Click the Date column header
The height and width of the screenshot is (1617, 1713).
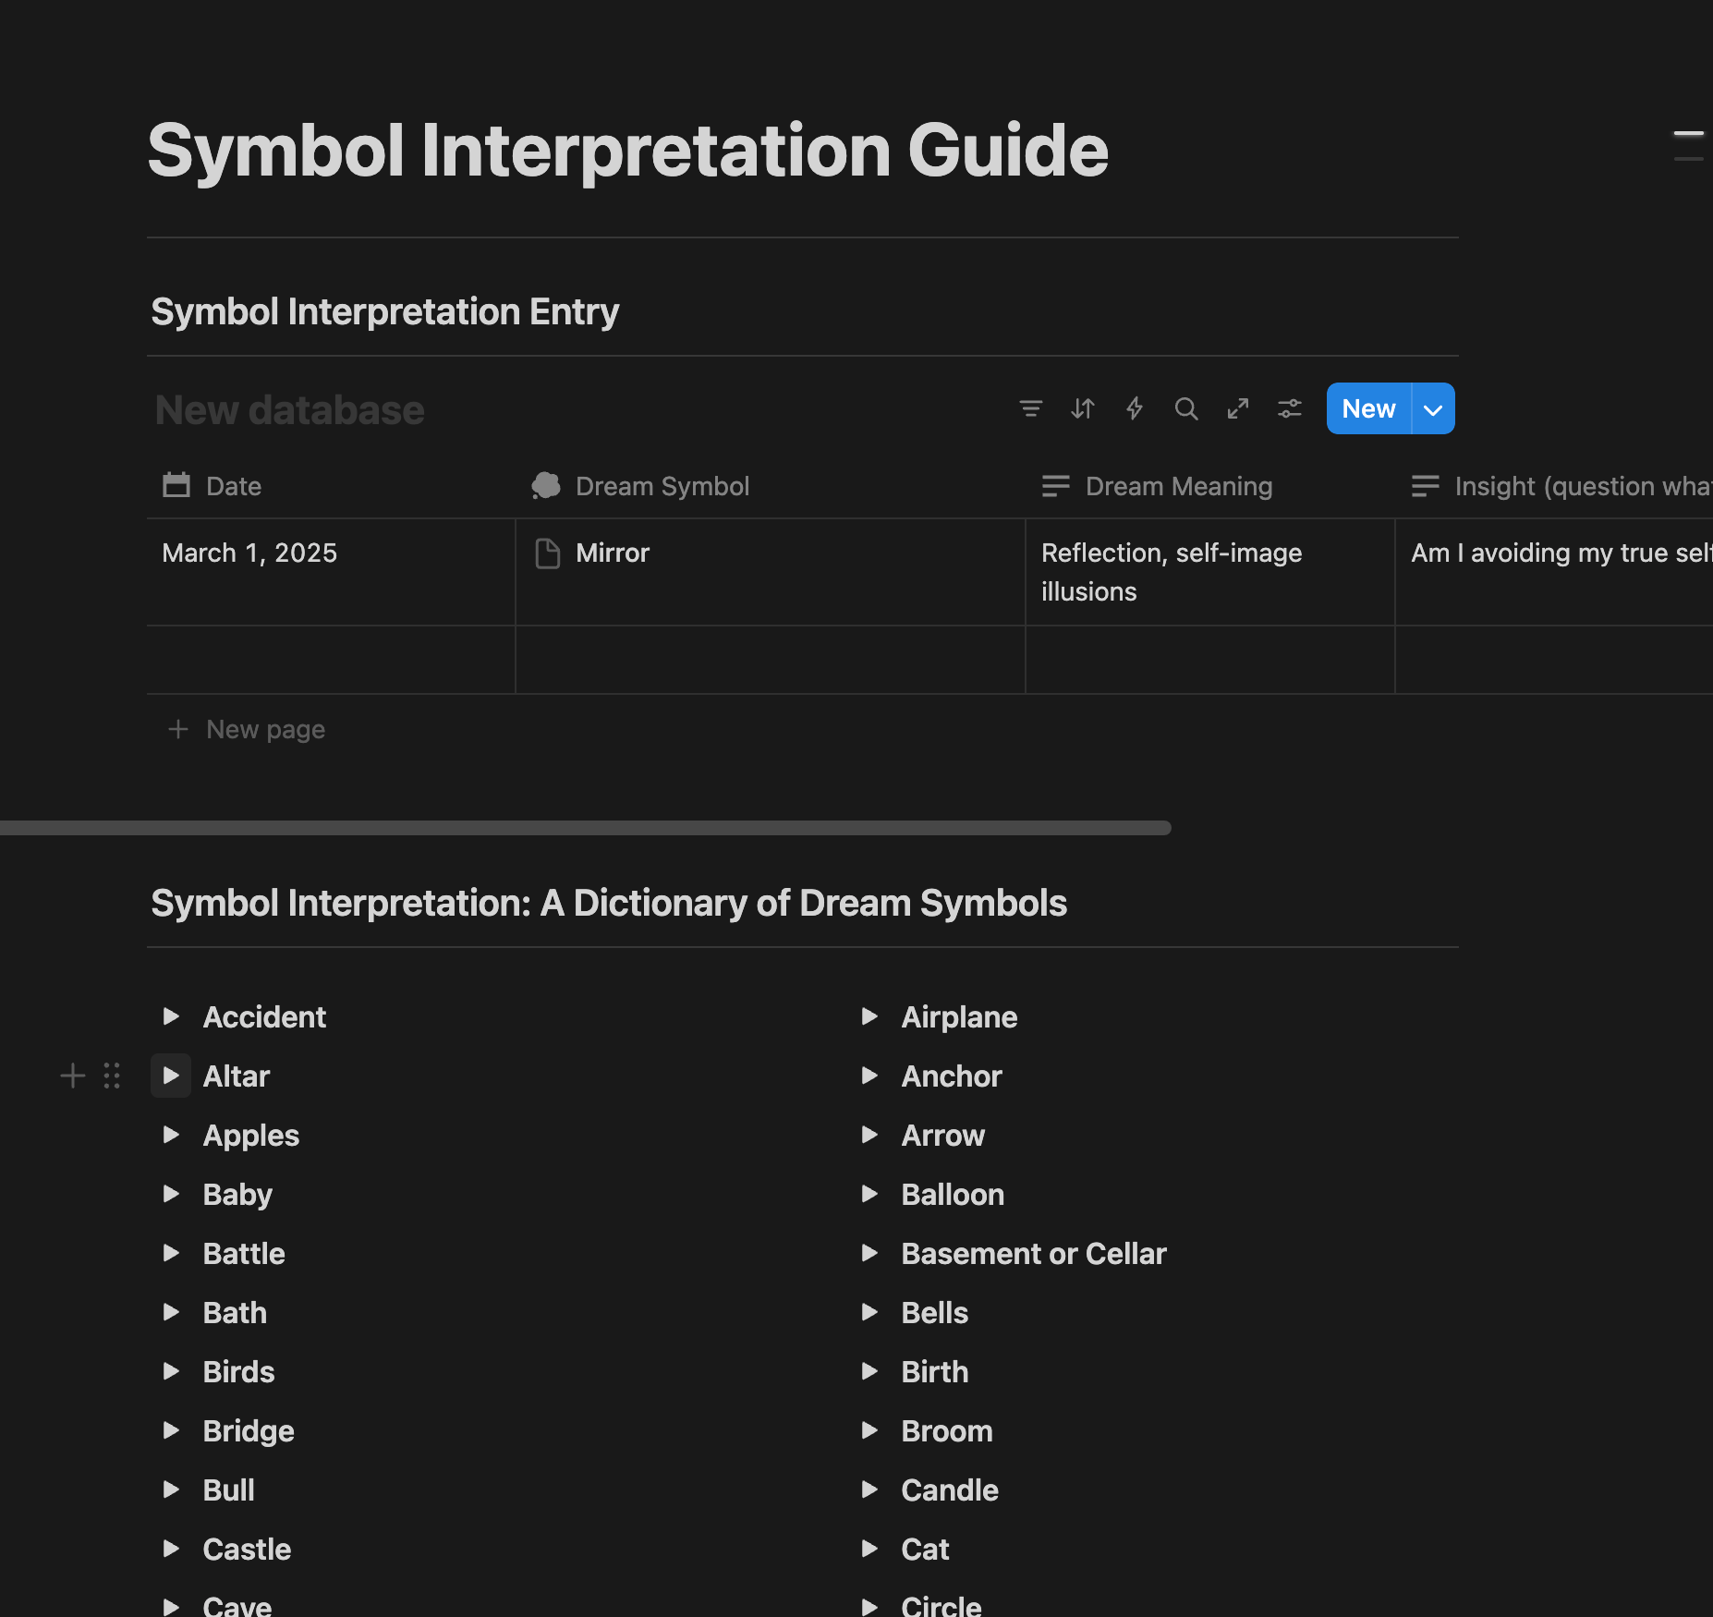(233, 486)
